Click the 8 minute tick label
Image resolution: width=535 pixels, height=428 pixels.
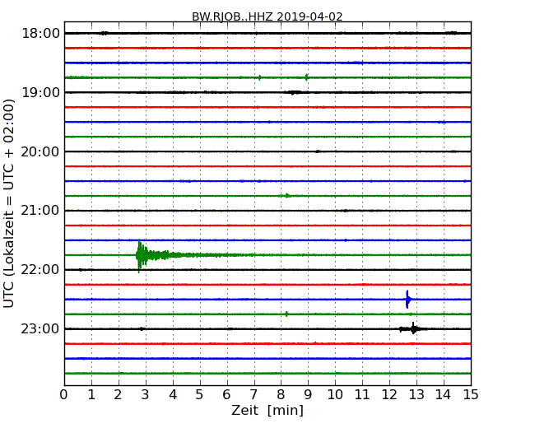coord(281,395)
